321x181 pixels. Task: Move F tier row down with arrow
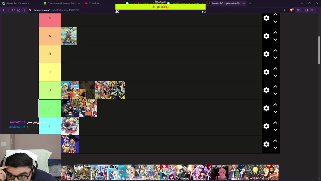(275, 130)
